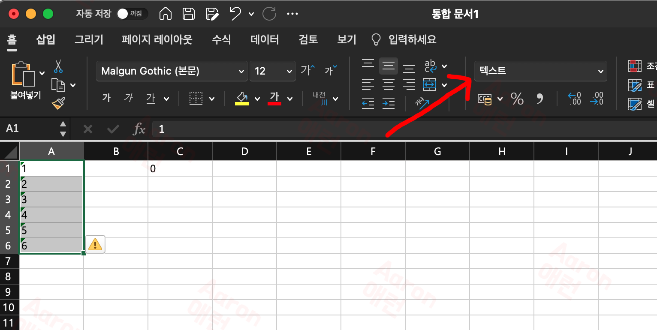Apply bold formatting

pos(106,98)
